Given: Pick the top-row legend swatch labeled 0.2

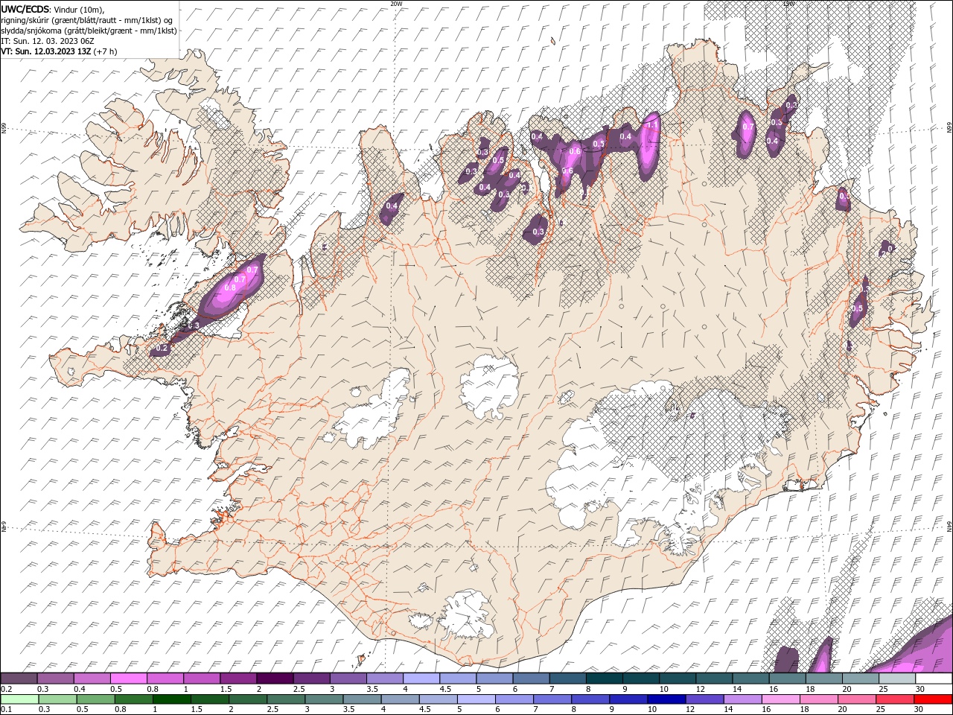Looking at the screenshot, I should tap(19, 679).
